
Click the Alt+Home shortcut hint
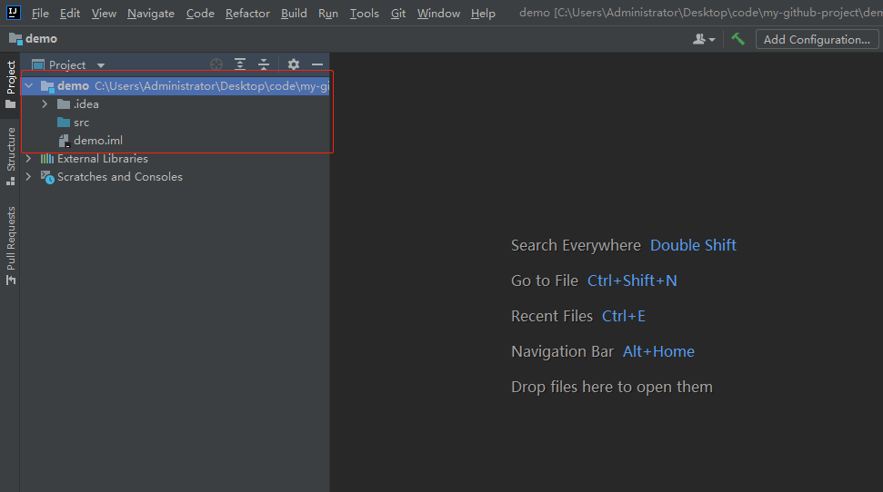[x=658, y=351]
